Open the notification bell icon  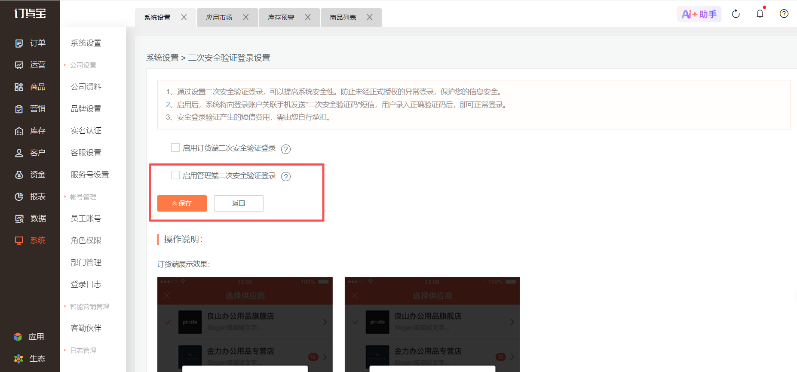pyautogui.click(x=760, y=14)
